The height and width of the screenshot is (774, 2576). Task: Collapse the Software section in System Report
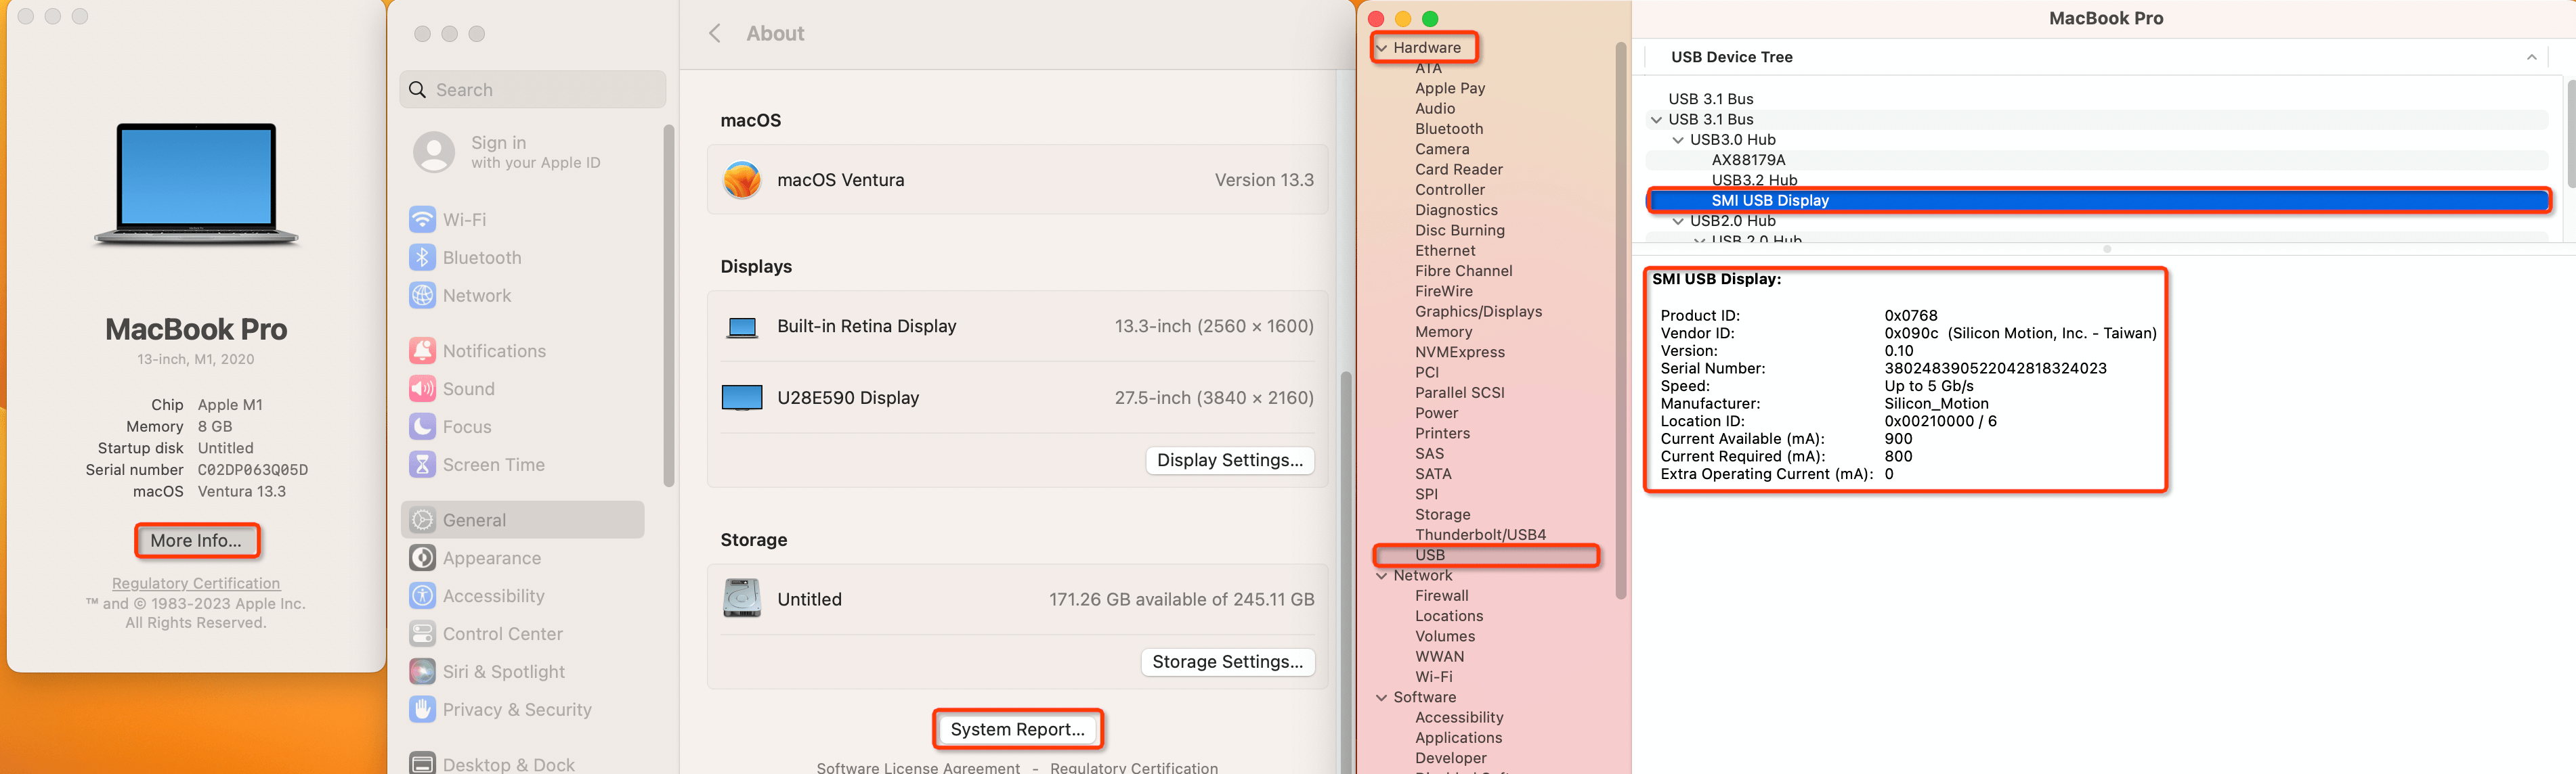pos(1382,698)
